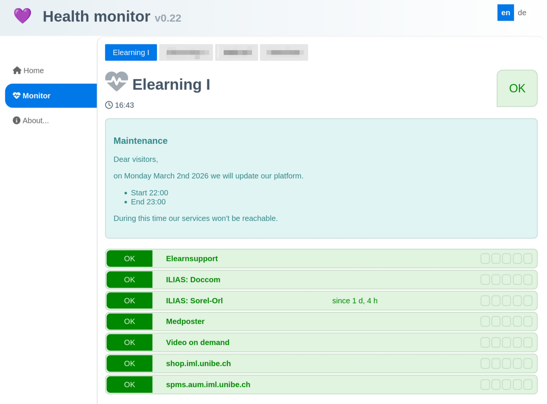Click the info circle icon beside About
The width and height of the screenshot is (547, 404).
coord(17,120)
